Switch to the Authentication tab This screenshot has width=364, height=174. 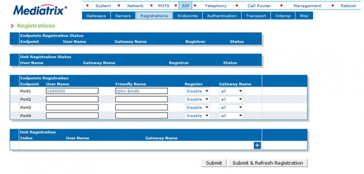click(x=222, y=16)
